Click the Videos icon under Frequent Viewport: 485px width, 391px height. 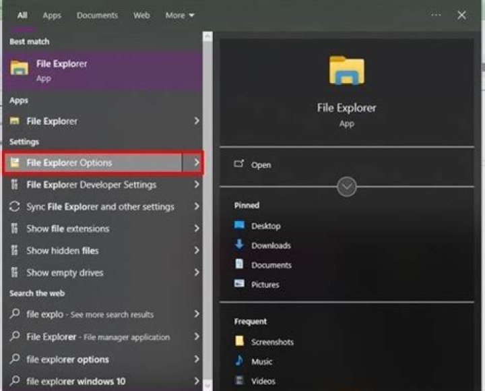pyautogui.click(x=239, y=380)
